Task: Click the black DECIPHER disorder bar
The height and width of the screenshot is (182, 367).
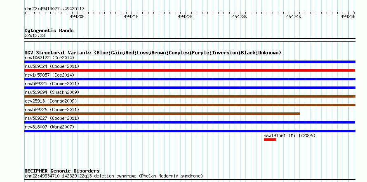Action: point(190,180)
